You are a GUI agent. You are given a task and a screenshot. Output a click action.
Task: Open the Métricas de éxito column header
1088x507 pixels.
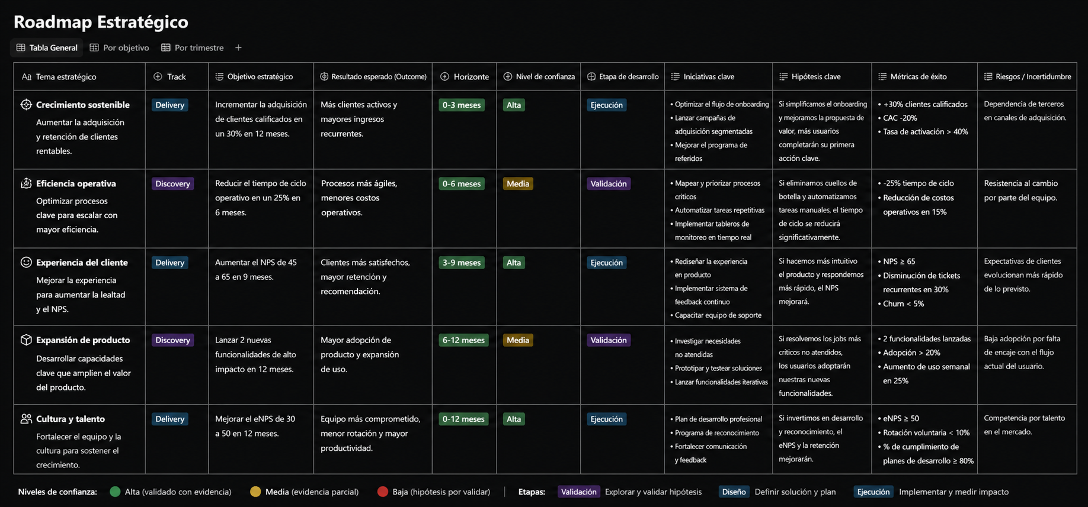coord(924,77)
